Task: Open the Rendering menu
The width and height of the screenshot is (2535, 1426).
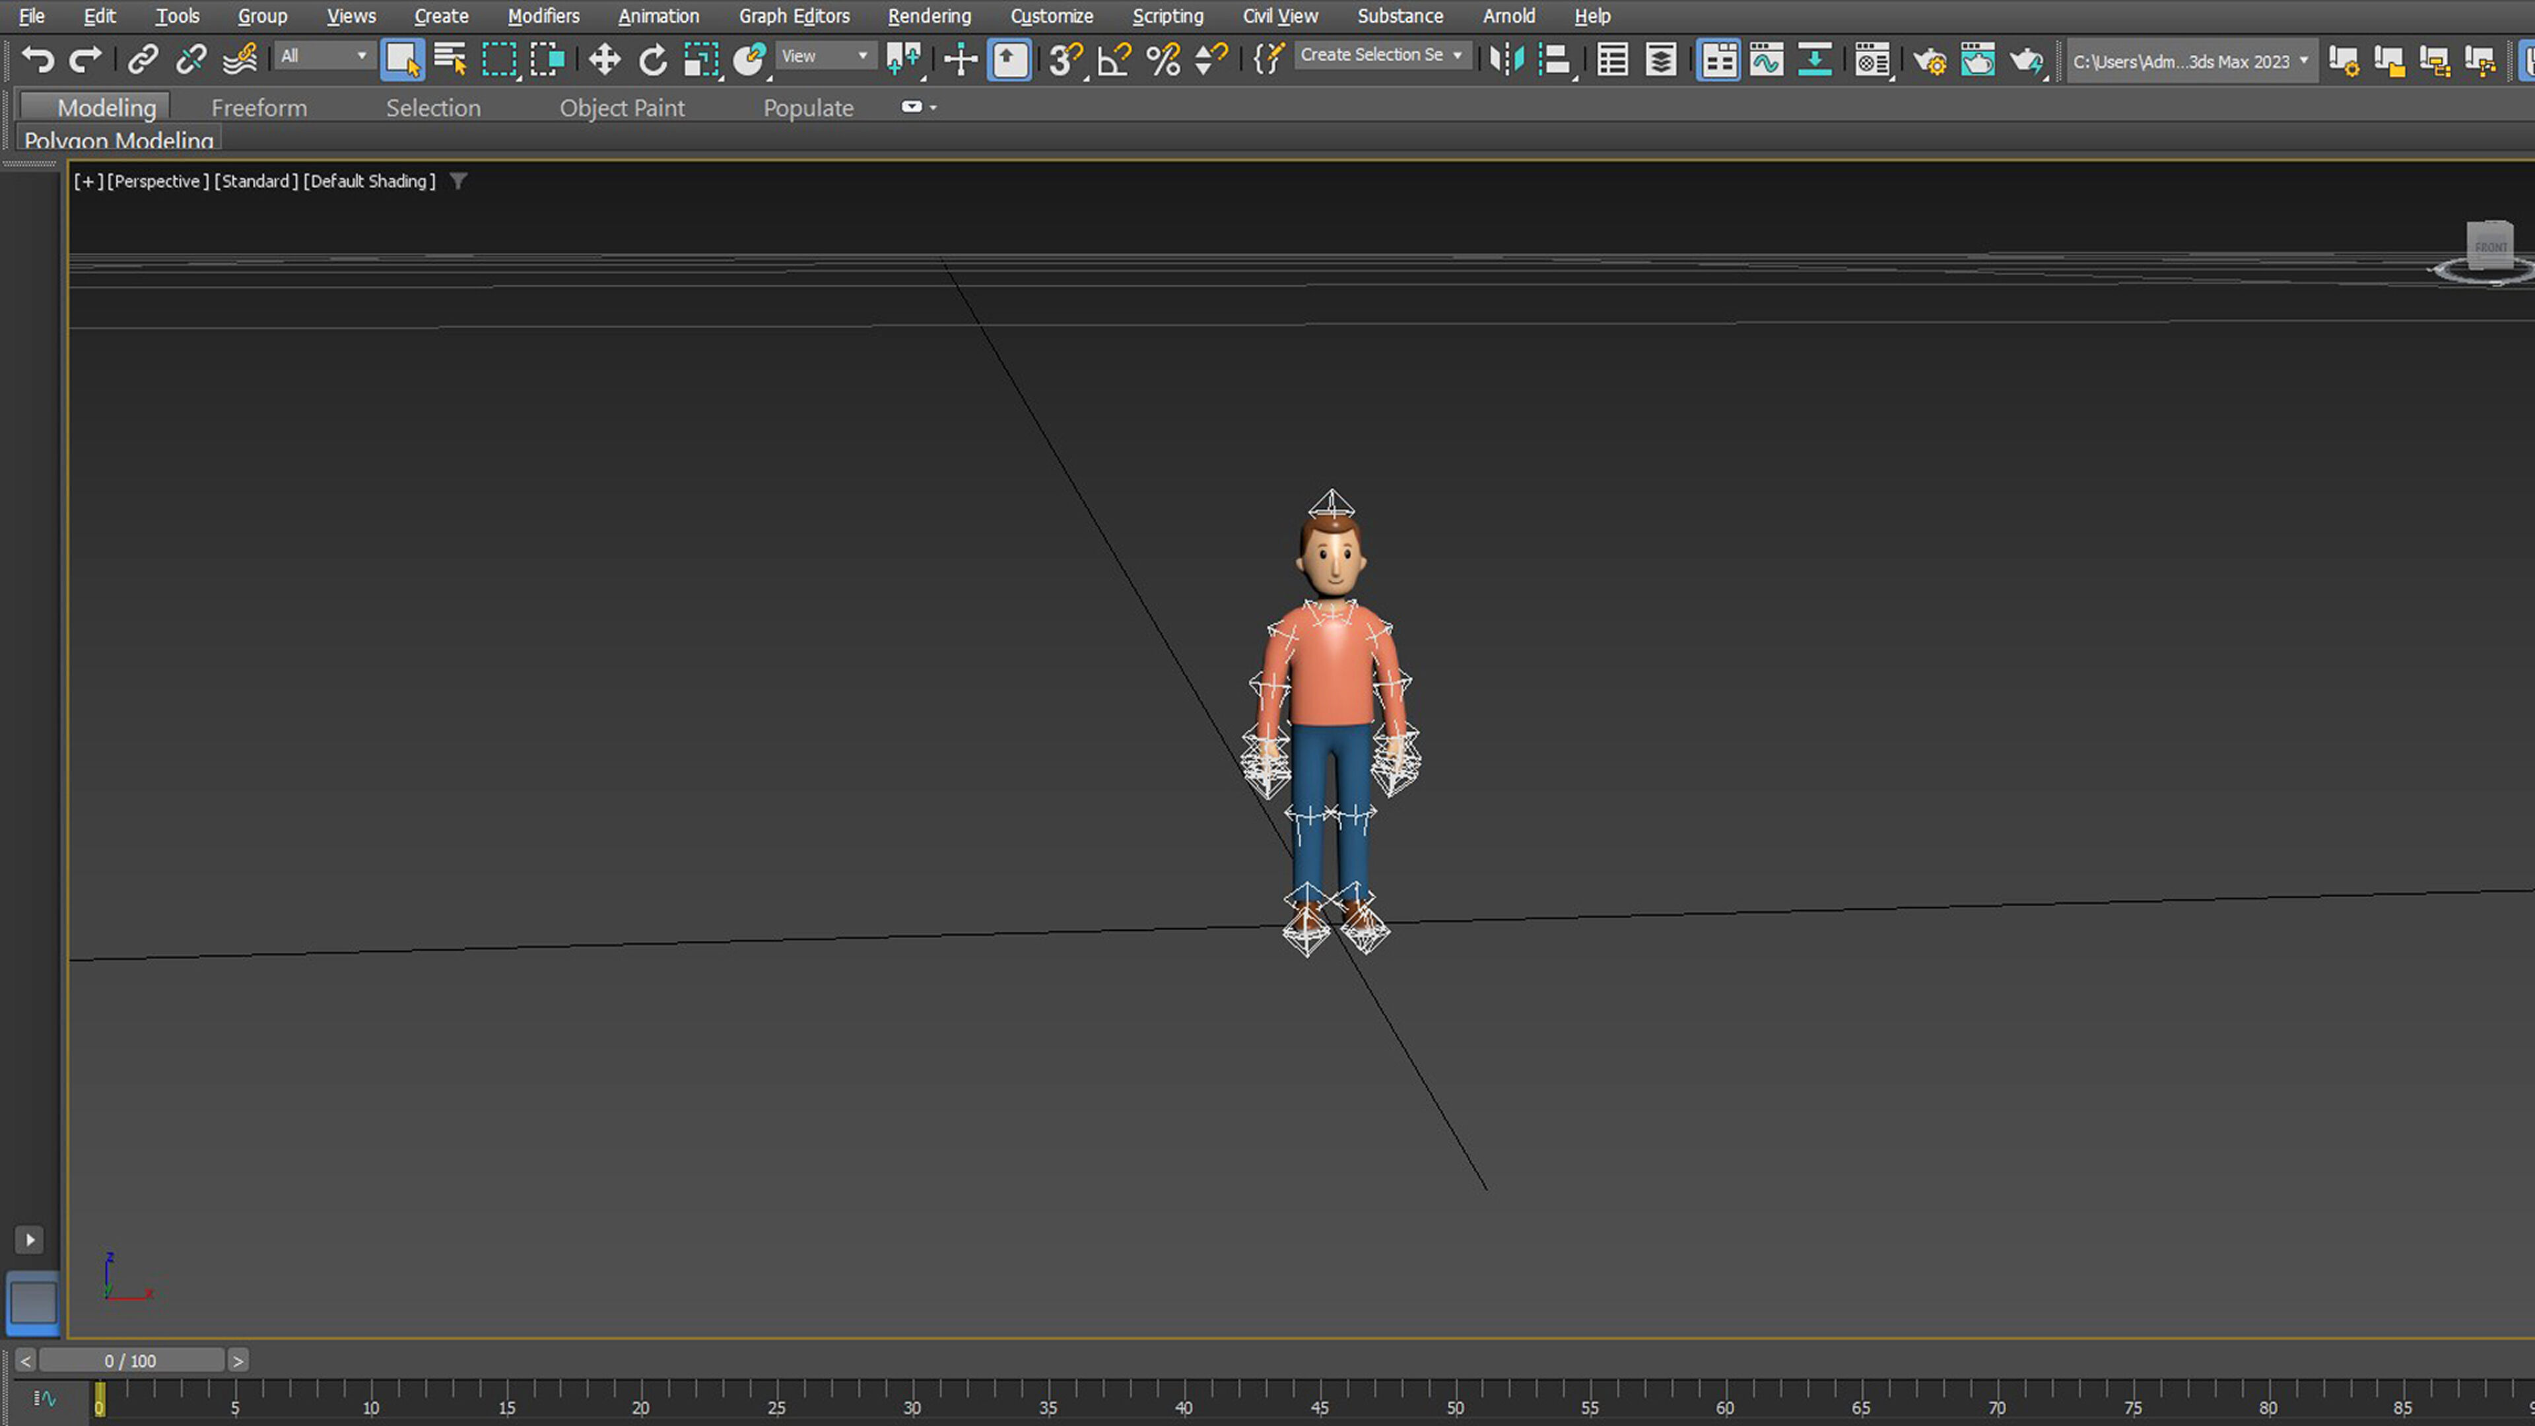Action: [x=929, y=16]
